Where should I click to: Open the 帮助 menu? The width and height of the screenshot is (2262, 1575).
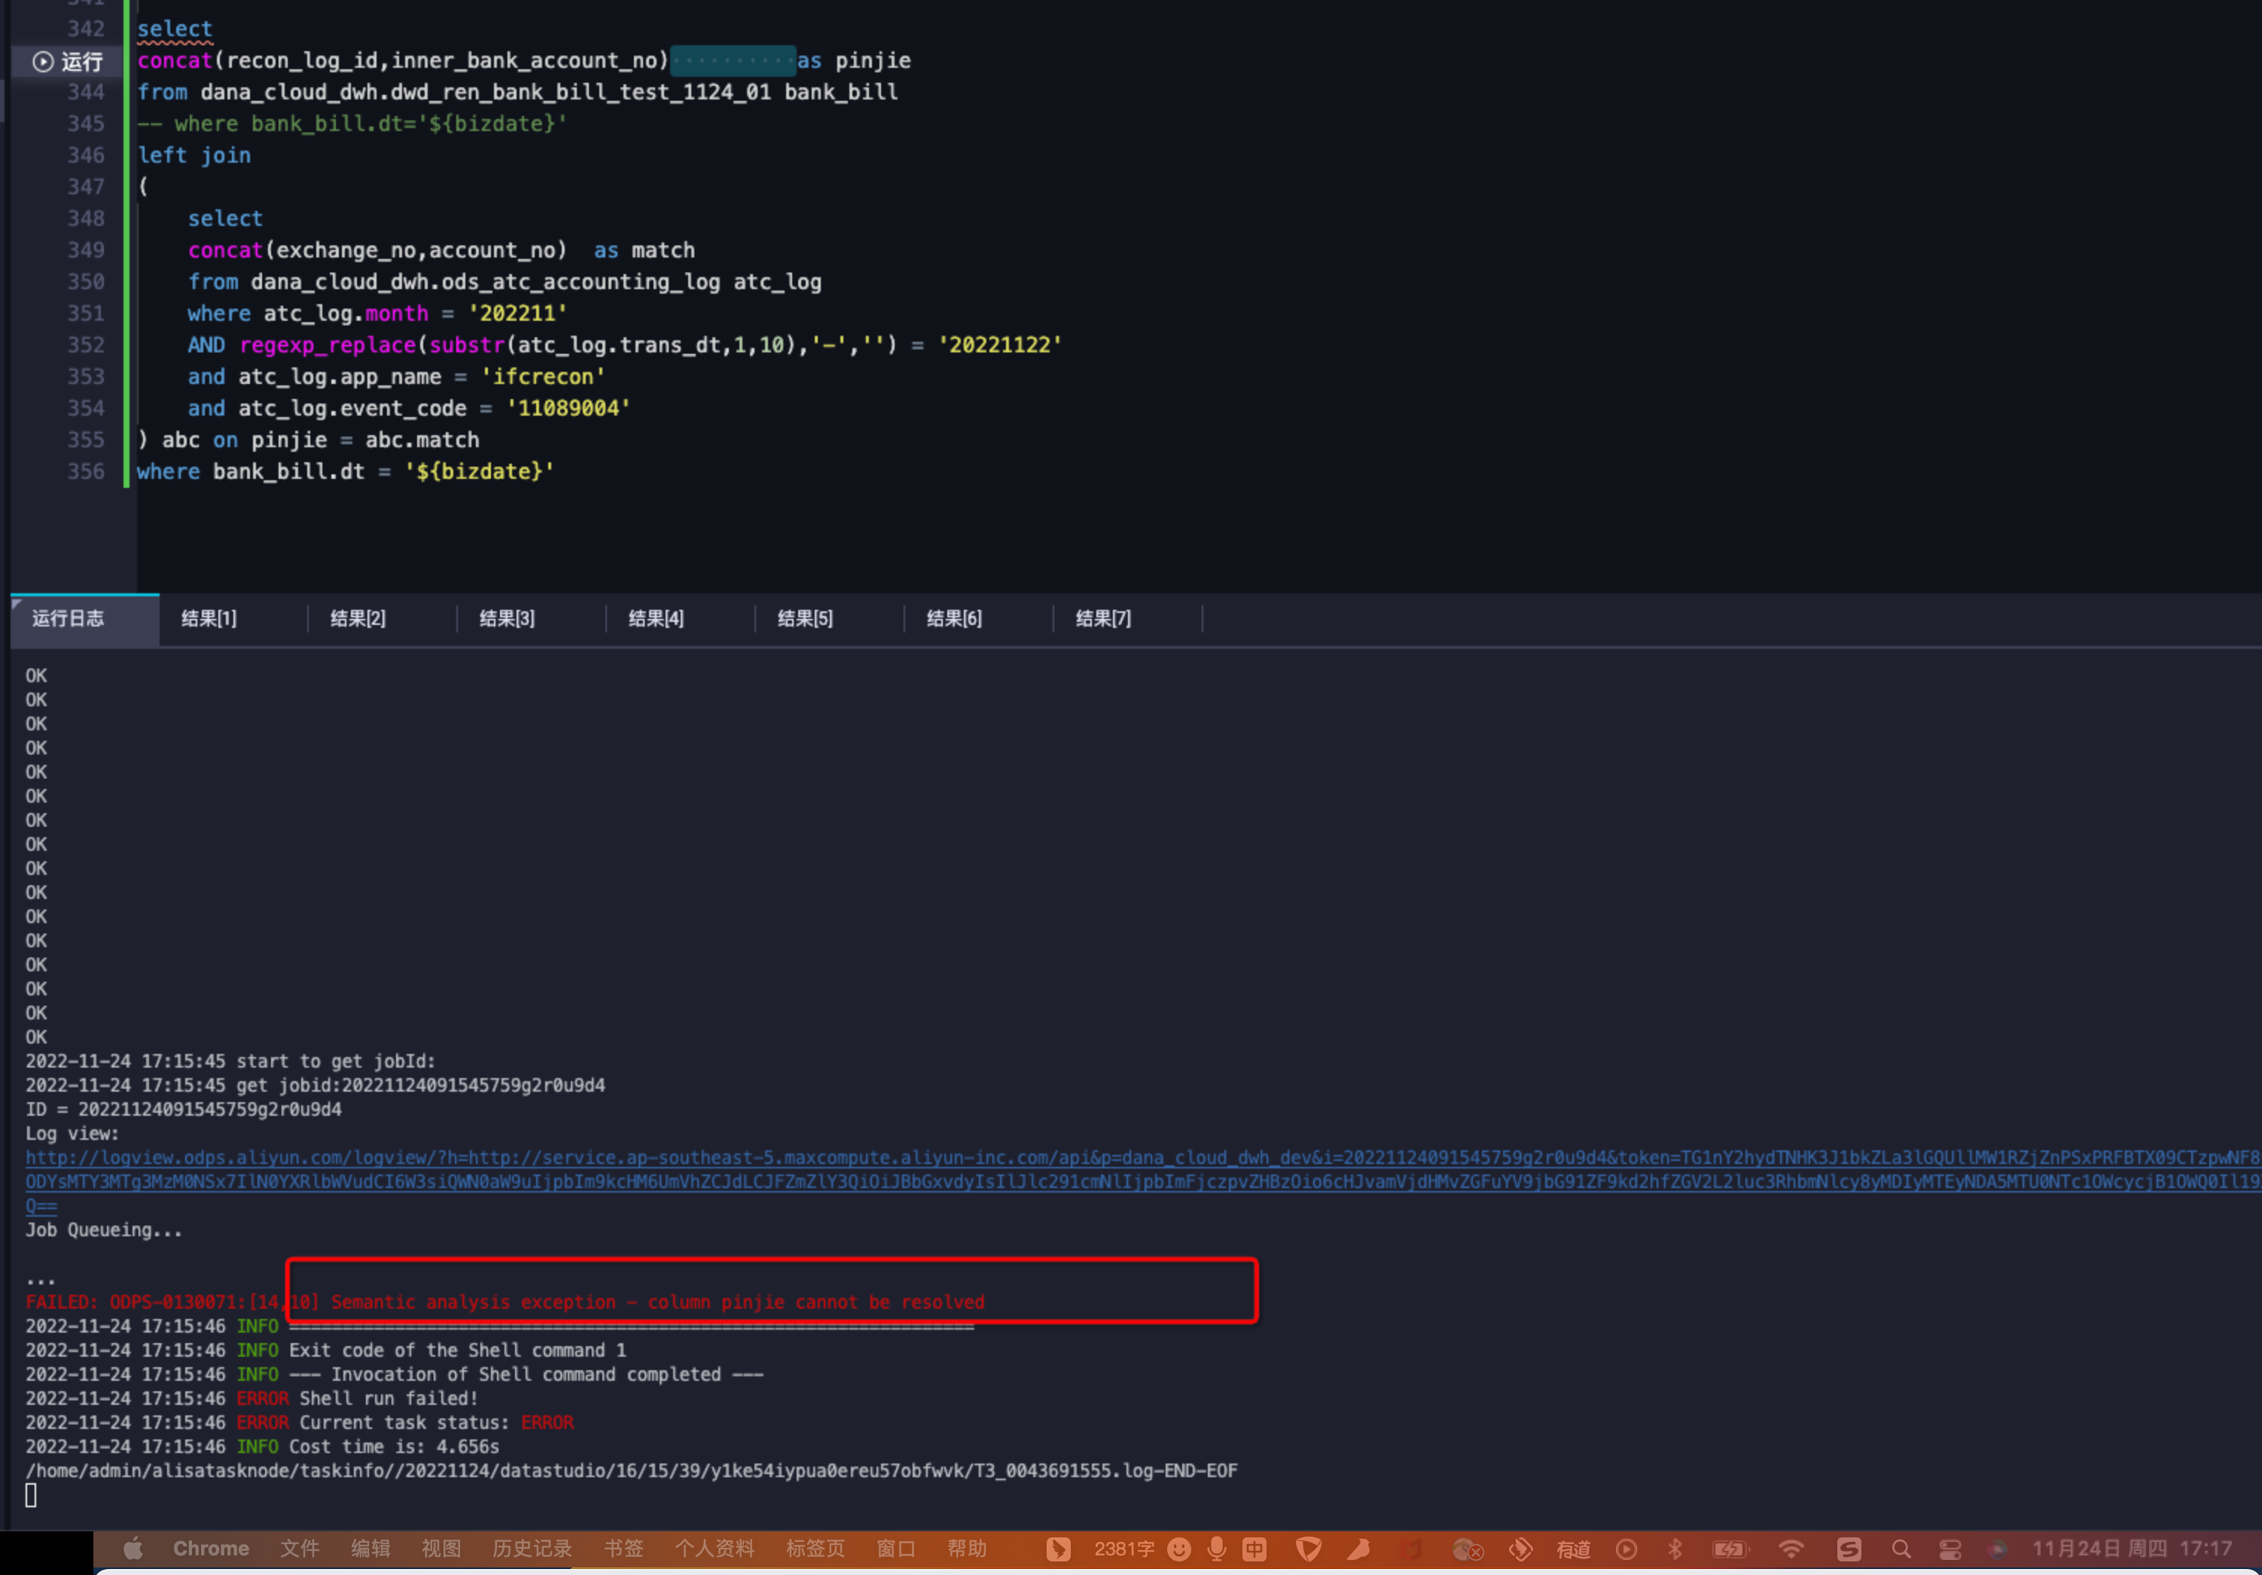pyautogui.click(x=968, y=1549)
